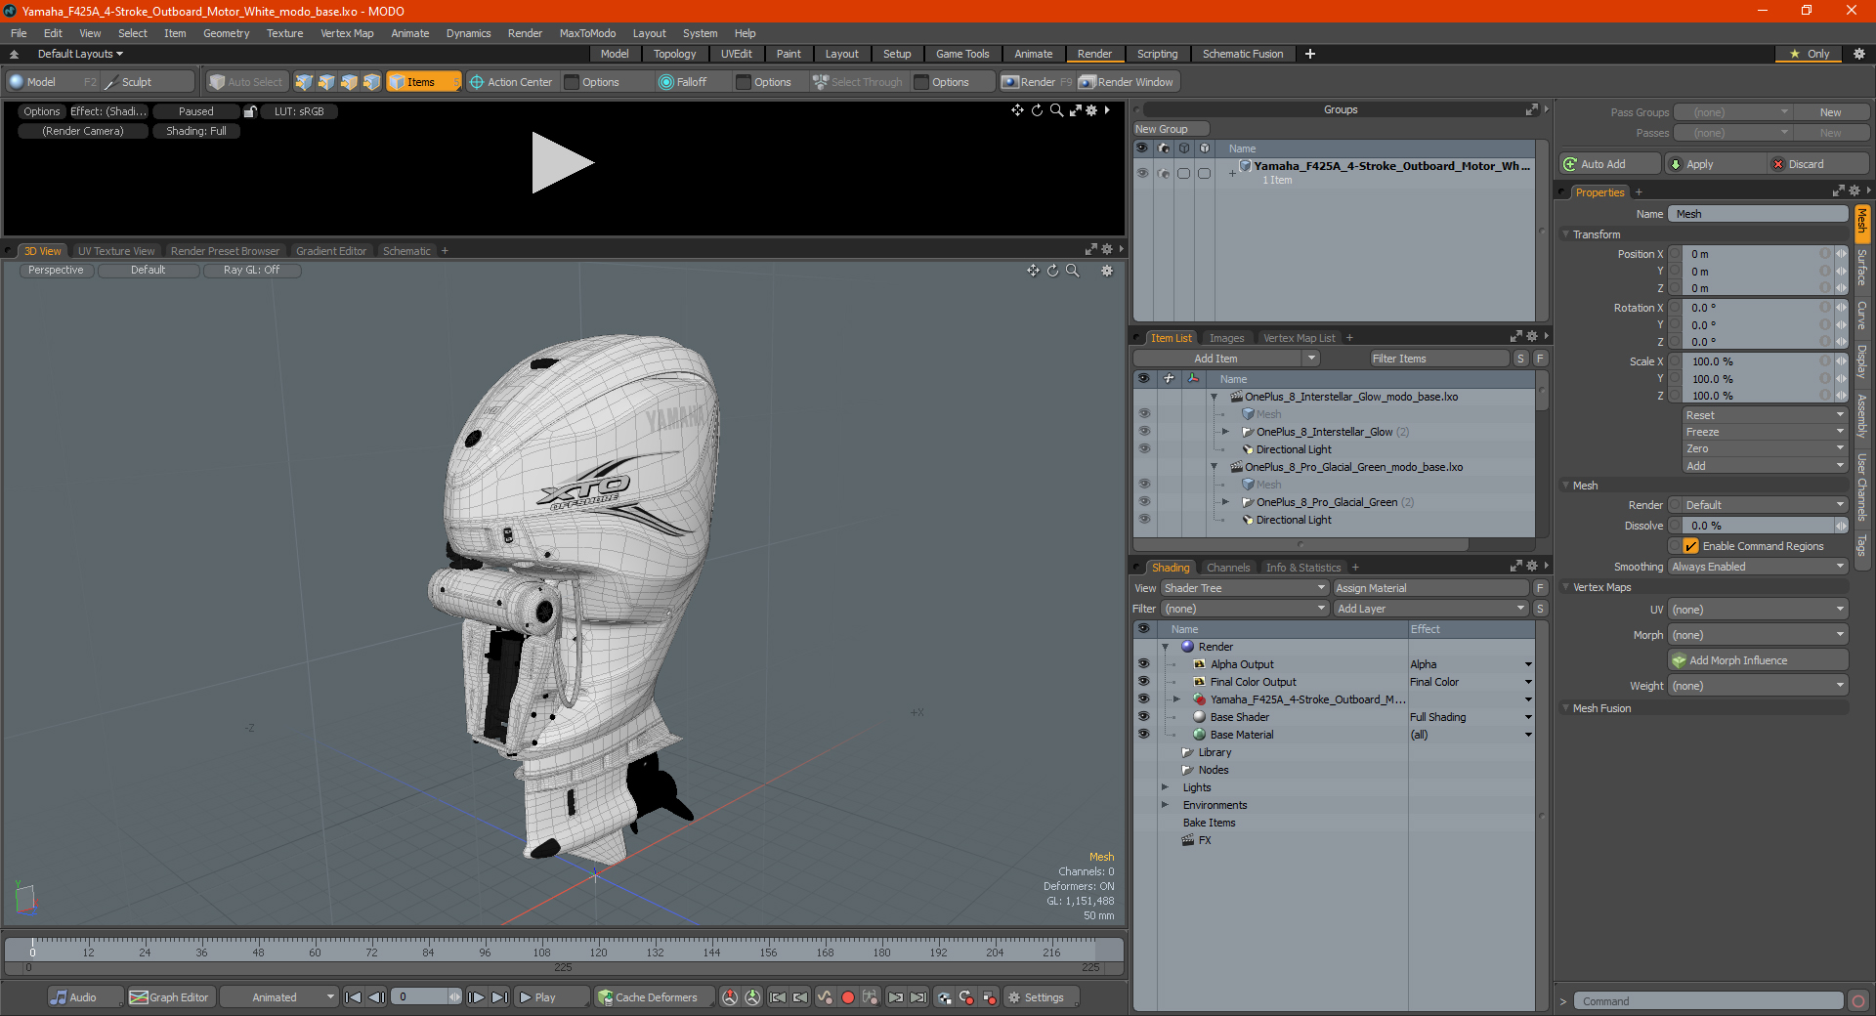Screen dimensions: 1876x1016
Task: Go to first frame
Action: [354, 997]
